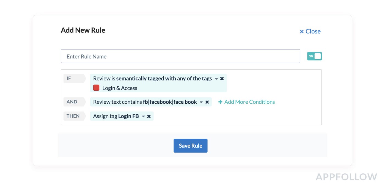This screenshot has width=385, height=188.
Task: Expand the semantically tagged condition dropdown arrow
Action: pos(216,79)
